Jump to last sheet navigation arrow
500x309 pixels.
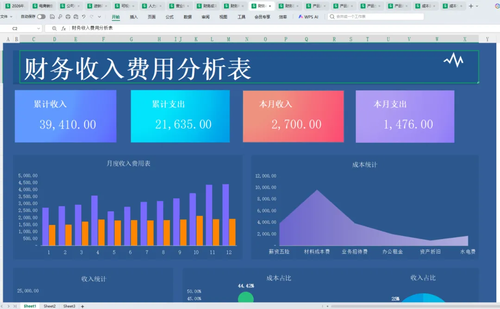point(15,306)
